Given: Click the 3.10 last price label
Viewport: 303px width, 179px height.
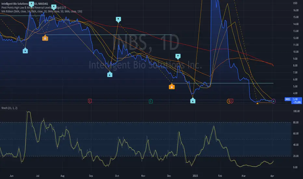Looking at the screenshot, I should 295,99.
